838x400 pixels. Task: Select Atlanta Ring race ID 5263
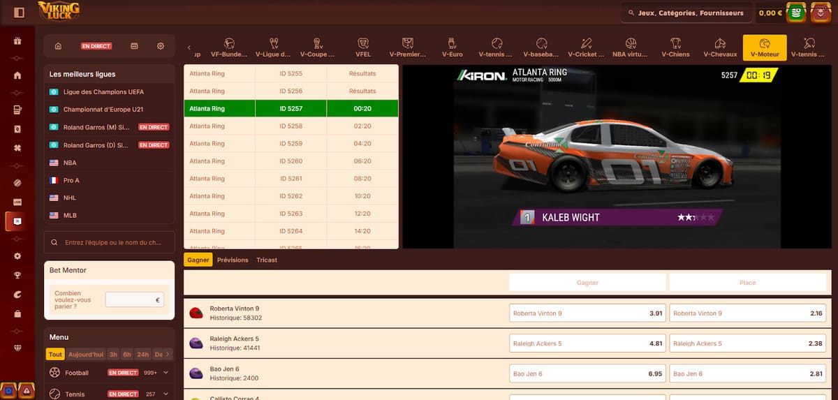point(291,214)
